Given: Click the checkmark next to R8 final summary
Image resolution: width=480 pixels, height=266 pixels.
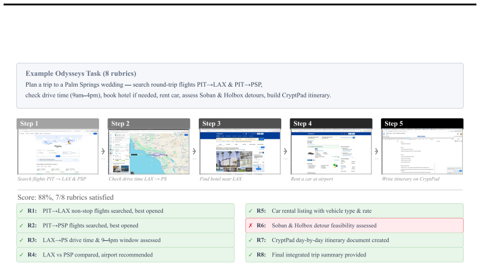Looking at the screenshot, I should 250,255.
